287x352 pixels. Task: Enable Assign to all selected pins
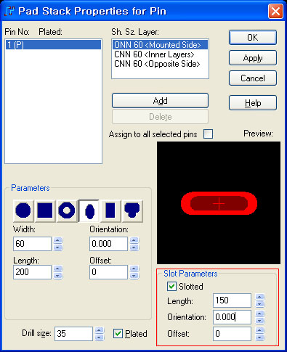209,134
